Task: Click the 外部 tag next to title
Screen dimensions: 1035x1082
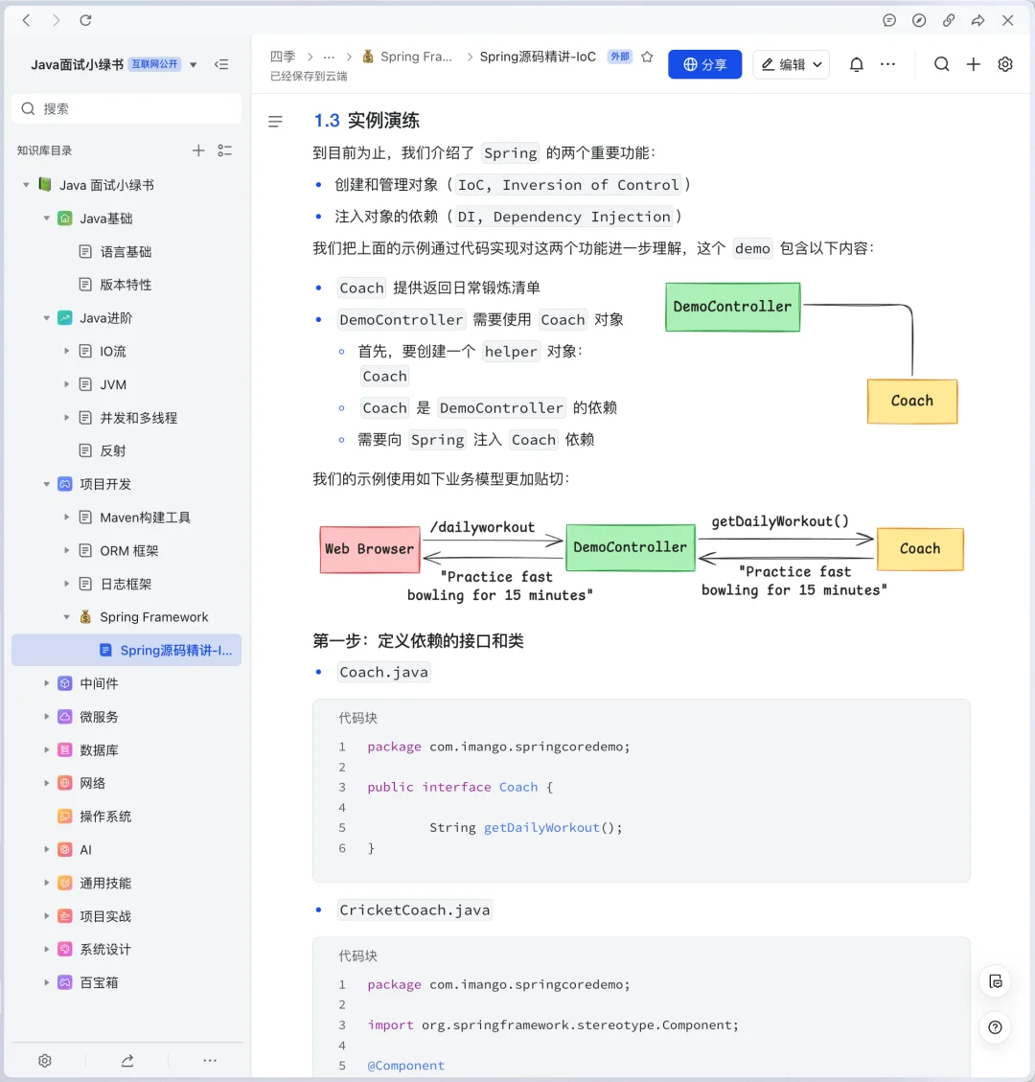Action: 620,57
